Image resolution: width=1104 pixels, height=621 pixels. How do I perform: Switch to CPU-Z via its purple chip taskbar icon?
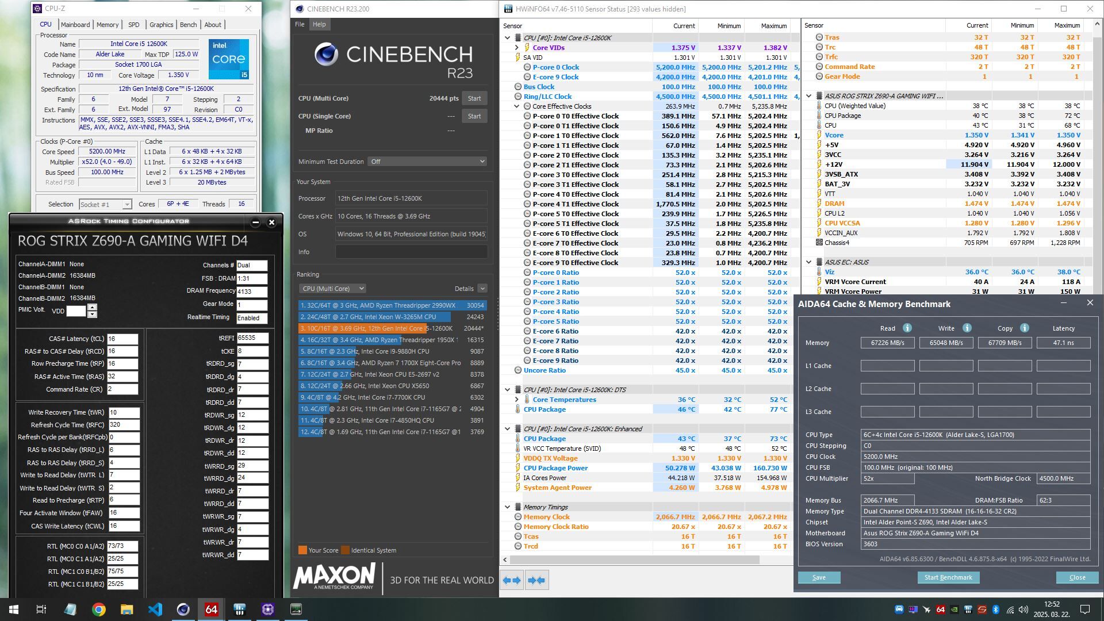pos(268,609)
